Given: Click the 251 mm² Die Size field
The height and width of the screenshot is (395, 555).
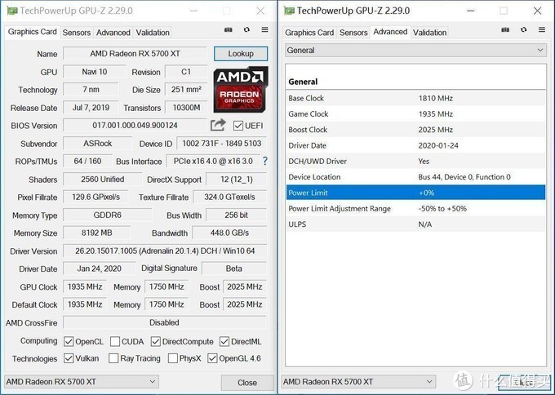Looking at the screenshot, I should 186,90.
